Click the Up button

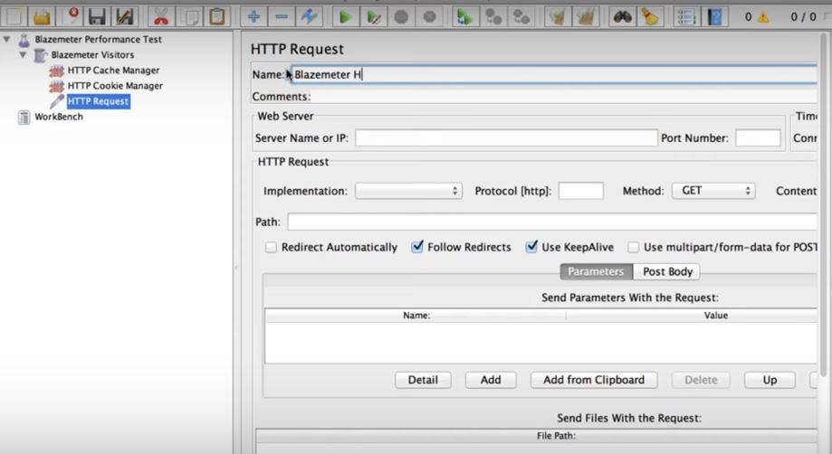(x=770, y=380)
